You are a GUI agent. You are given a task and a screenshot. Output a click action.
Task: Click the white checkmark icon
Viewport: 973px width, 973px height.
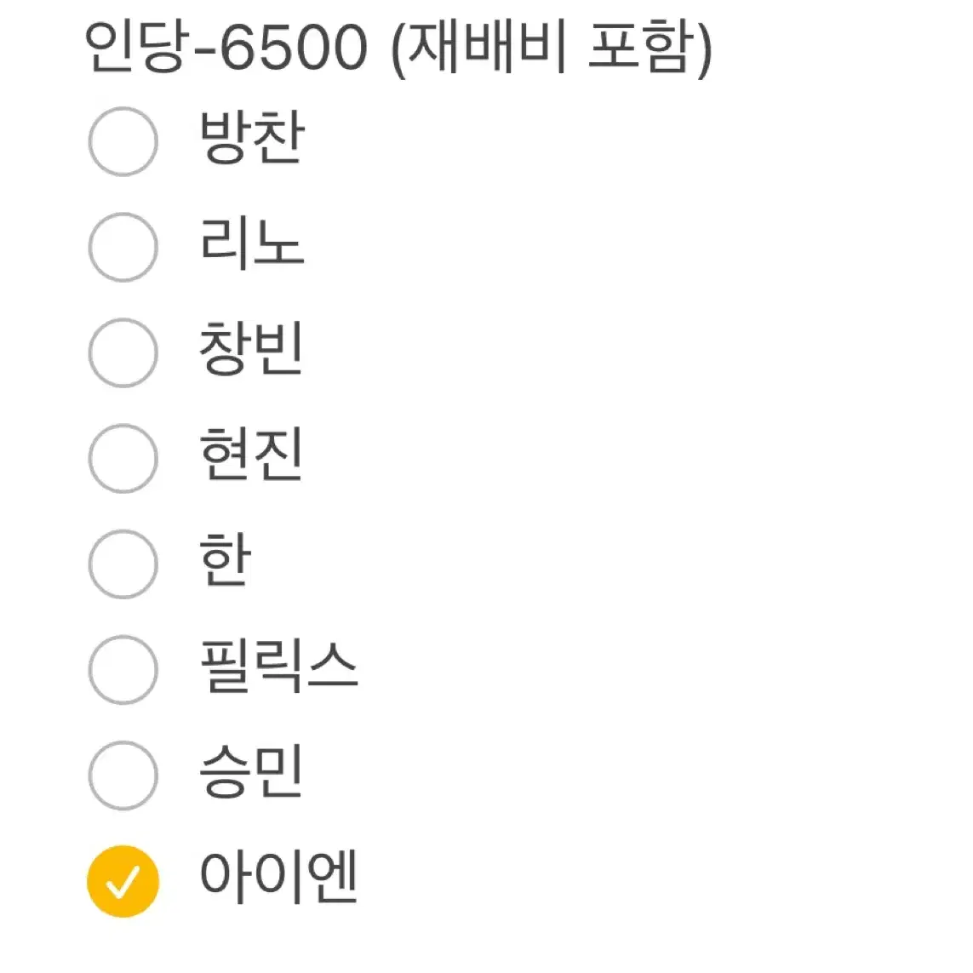[123, 883]
